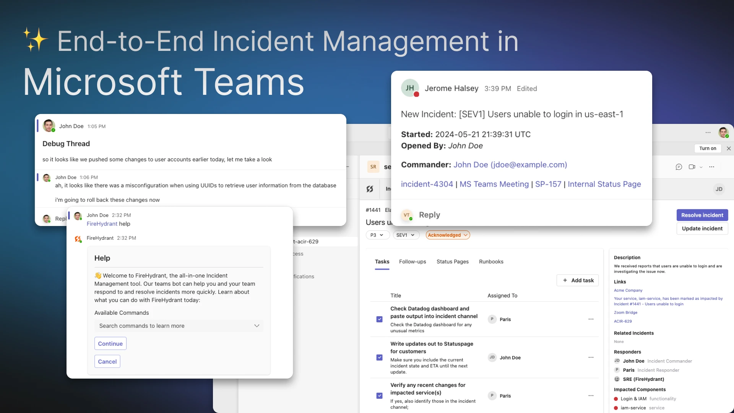Click the chat bubble icon in meeting toolbar
The width and height of the screenshot is (734, 413).
coord(679,167)
